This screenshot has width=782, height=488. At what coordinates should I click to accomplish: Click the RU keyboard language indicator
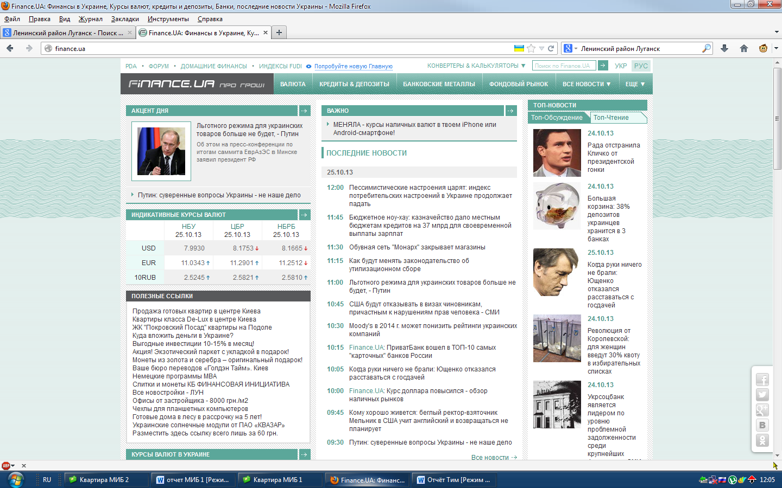[47, 480]
